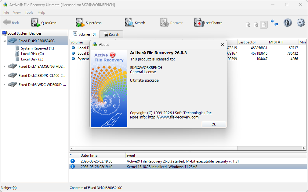Click the 468856831 Last Sector value
The width and height of the screenshot is (308, 192).
click(259, 48)
